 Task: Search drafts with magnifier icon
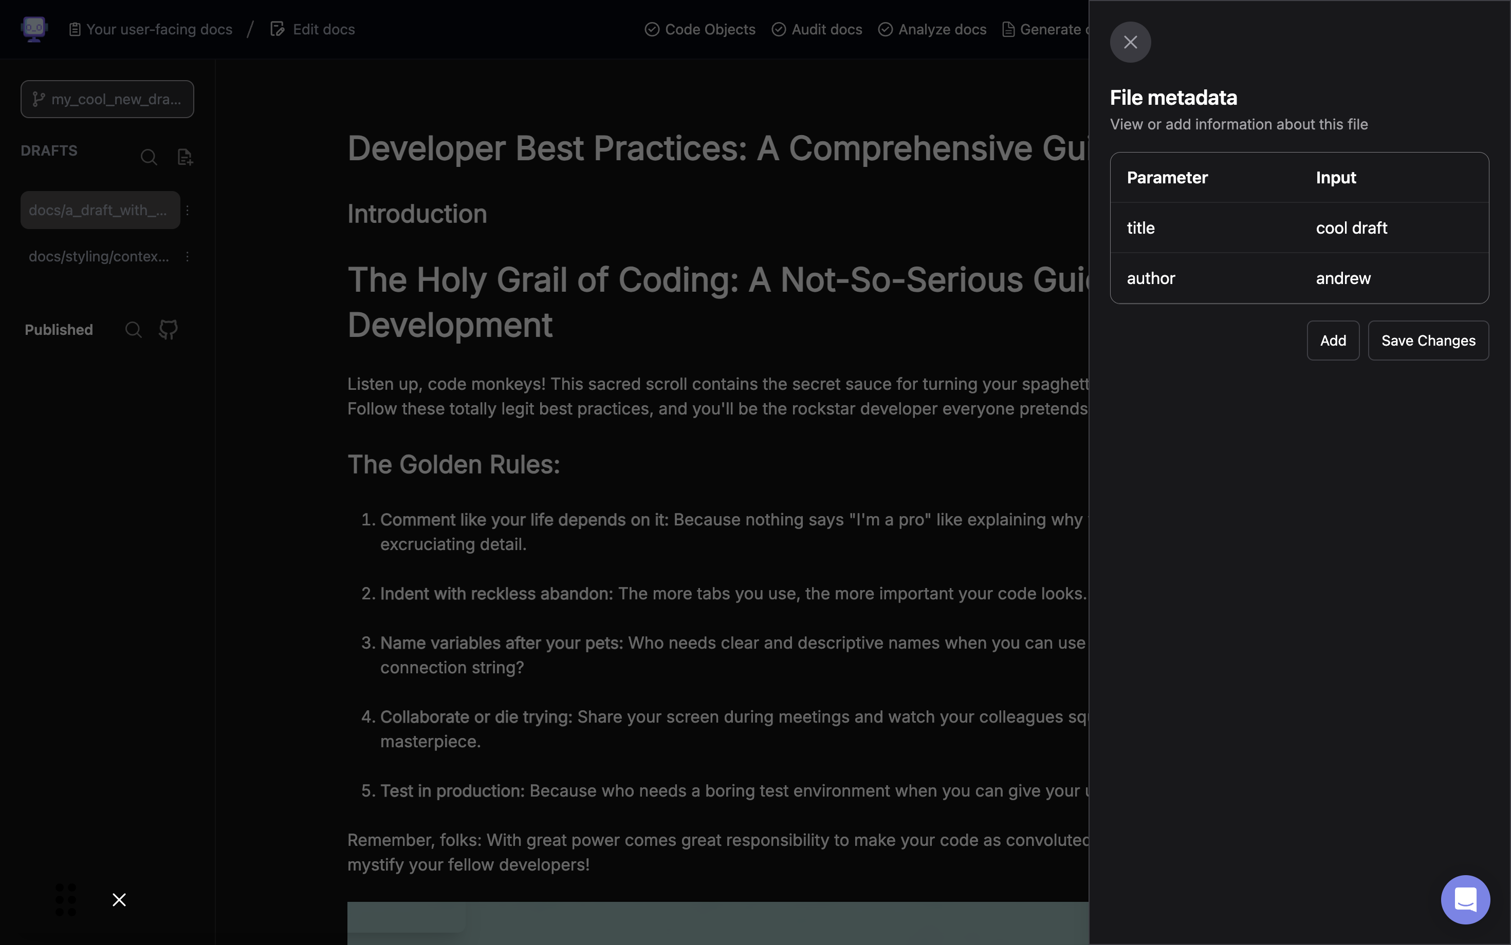[148, 157]
